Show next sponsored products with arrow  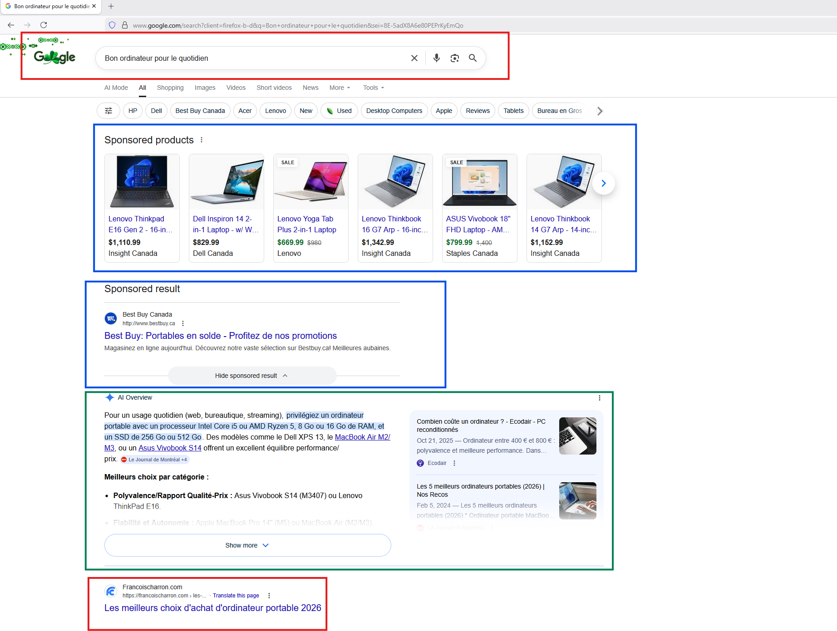(604, 183)
